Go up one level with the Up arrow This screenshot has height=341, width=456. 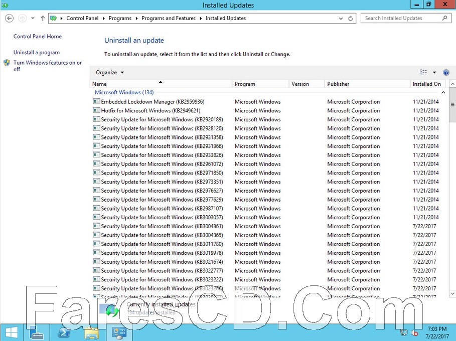coord(43,19)
